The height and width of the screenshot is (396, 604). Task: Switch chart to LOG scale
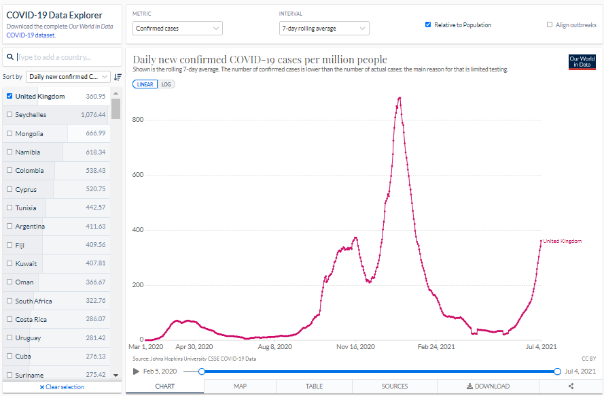coord(166,84)
